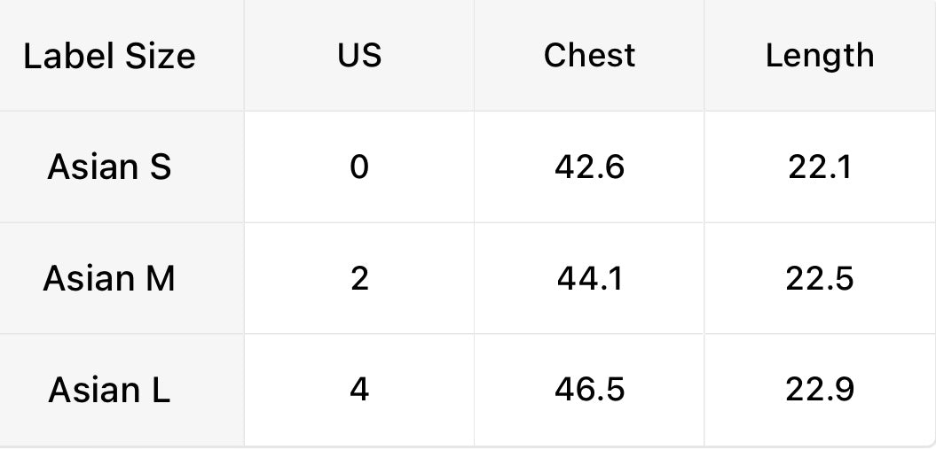Click length value 22.1

pyautogui.click(x=820, y=167)
